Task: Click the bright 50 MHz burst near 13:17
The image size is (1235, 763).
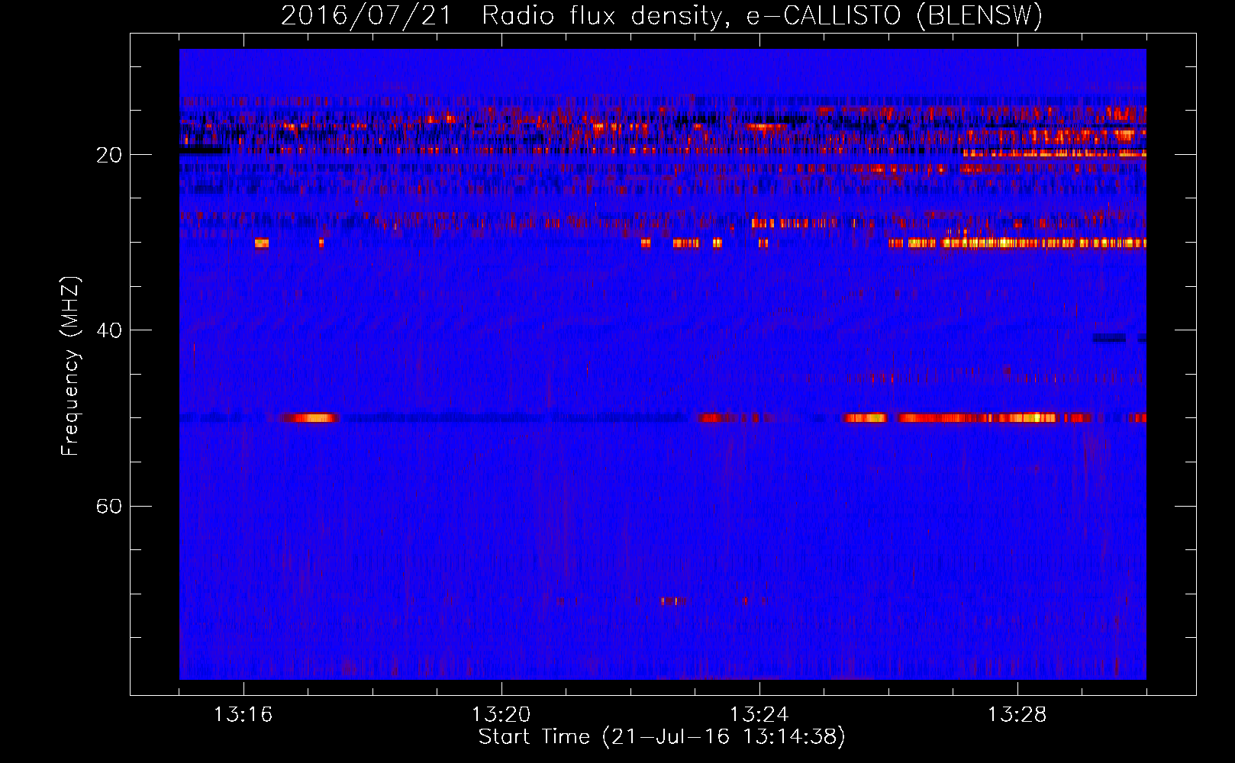Action: tap(309, 418)
